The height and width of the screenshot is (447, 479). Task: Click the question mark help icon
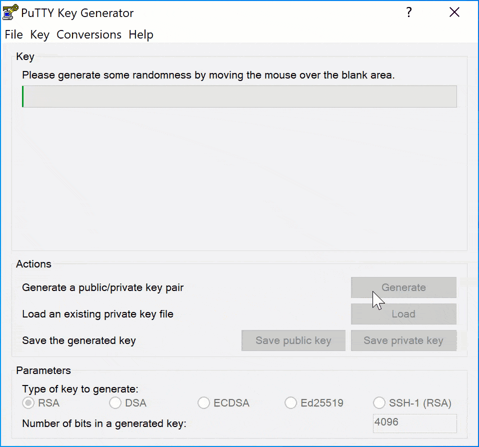point(408,12)
